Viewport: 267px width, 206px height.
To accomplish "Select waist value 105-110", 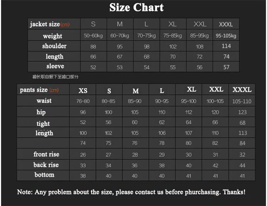I will (242, 101).
